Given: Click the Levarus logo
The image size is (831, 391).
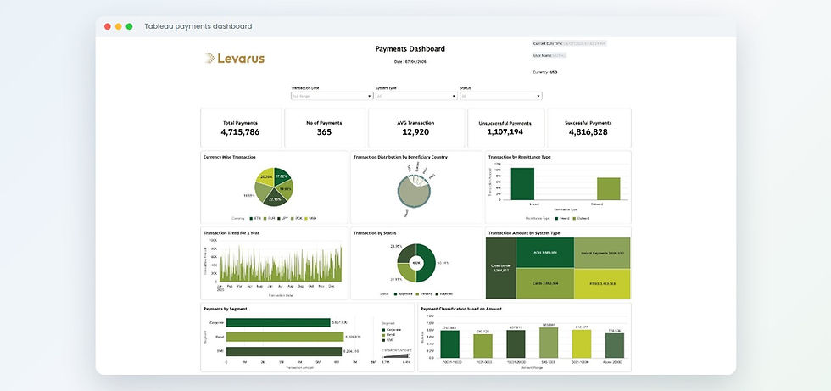Looking at the screenshot, I should click(235, 59).
